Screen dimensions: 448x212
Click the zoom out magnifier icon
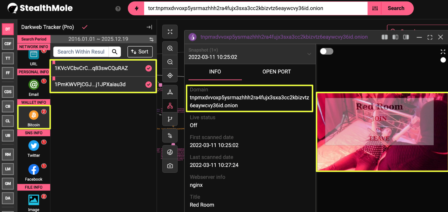click(170, 62)
